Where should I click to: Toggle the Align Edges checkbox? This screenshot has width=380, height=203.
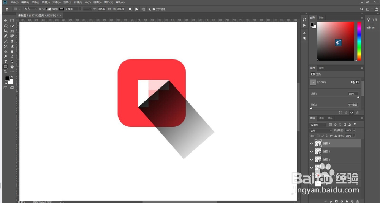click(x=154, y=9)
